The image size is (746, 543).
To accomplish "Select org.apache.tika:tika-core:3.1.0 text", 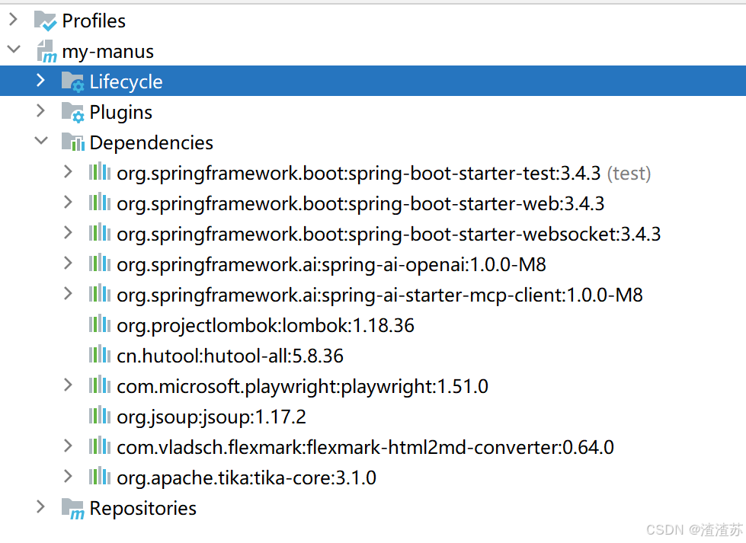I will (x=246, y=478).
